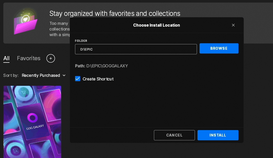Click the FOLDER field label
Screen dimensions: 273x158
[81, 41]
